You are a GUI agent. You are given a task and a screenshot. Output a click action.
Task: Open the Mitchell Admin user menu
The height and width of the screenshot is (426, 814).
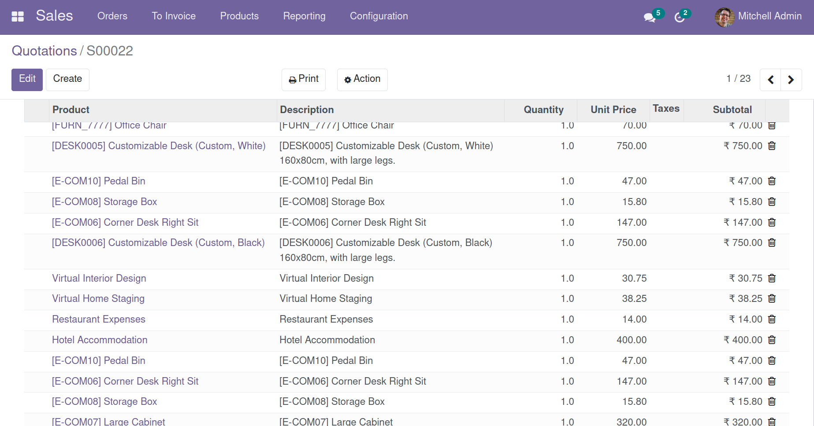click(x=758, y=17)
